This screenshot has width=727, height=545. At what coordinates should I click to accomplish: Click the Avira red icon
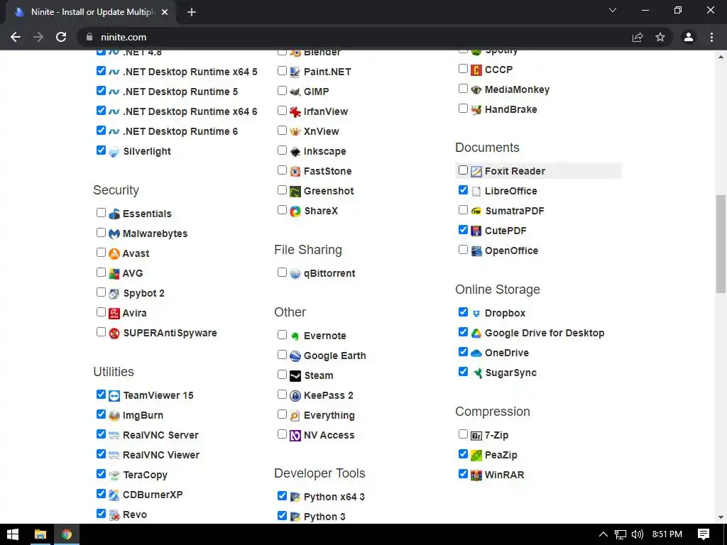(x=114, y=313)
